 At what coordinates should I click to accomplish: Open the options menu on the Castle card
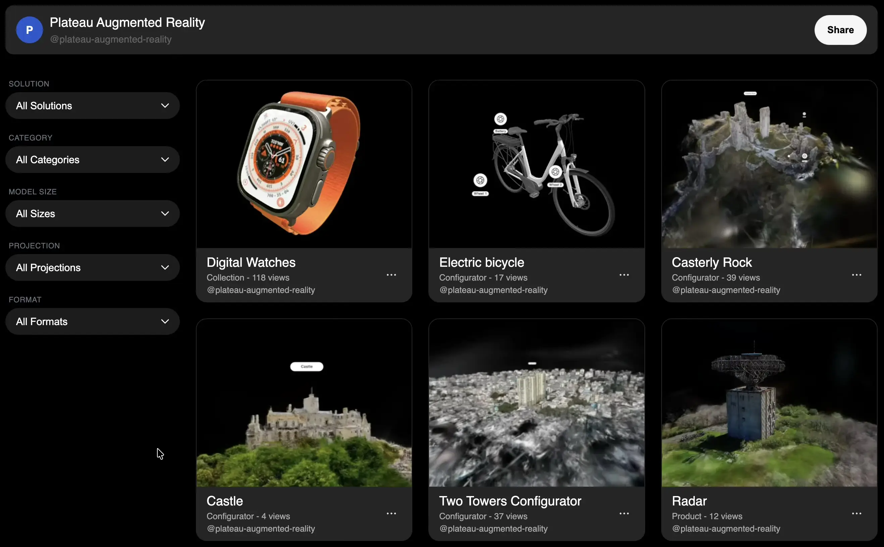click(x=392, y=513)
